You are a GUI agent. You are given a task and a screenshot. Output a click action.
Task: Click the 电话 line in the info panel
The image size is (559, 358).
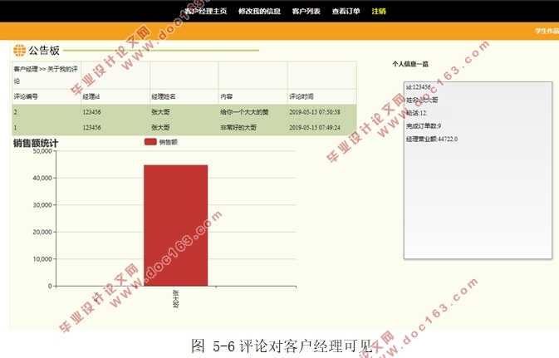pyautogui.click(x=416, y=113)
